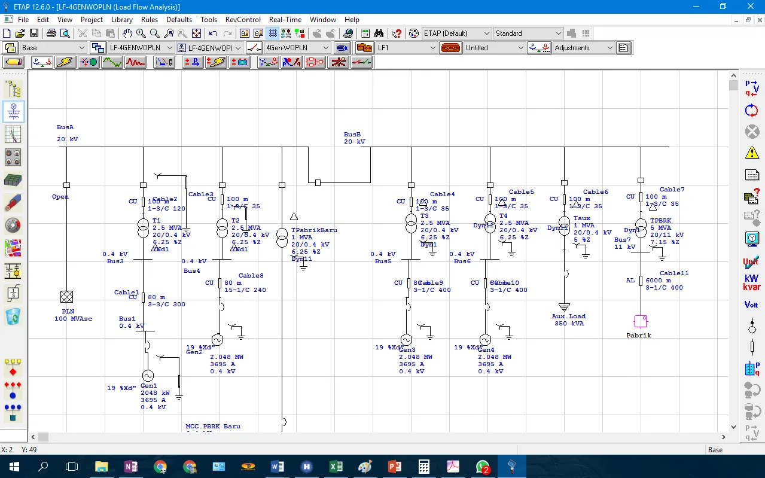Viewport: 765px width, 478px height.
Task: Click the Pan hand tool
Action: [127, 34]
